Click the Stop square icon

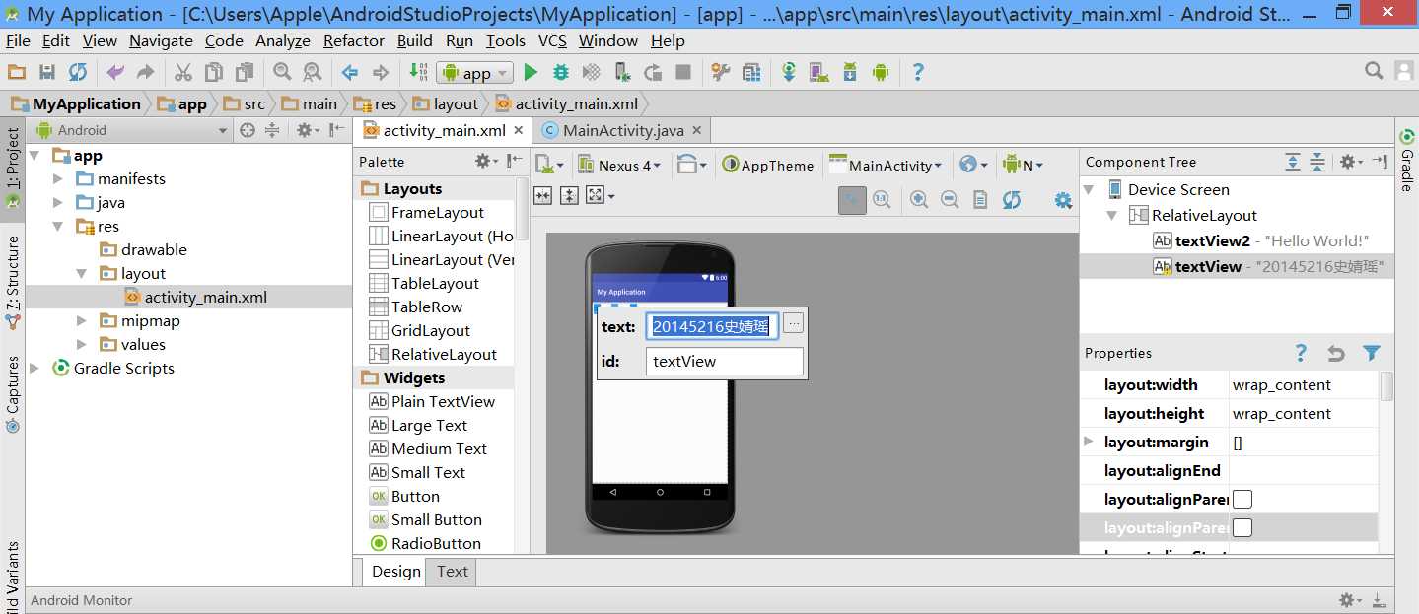point(683,72)
